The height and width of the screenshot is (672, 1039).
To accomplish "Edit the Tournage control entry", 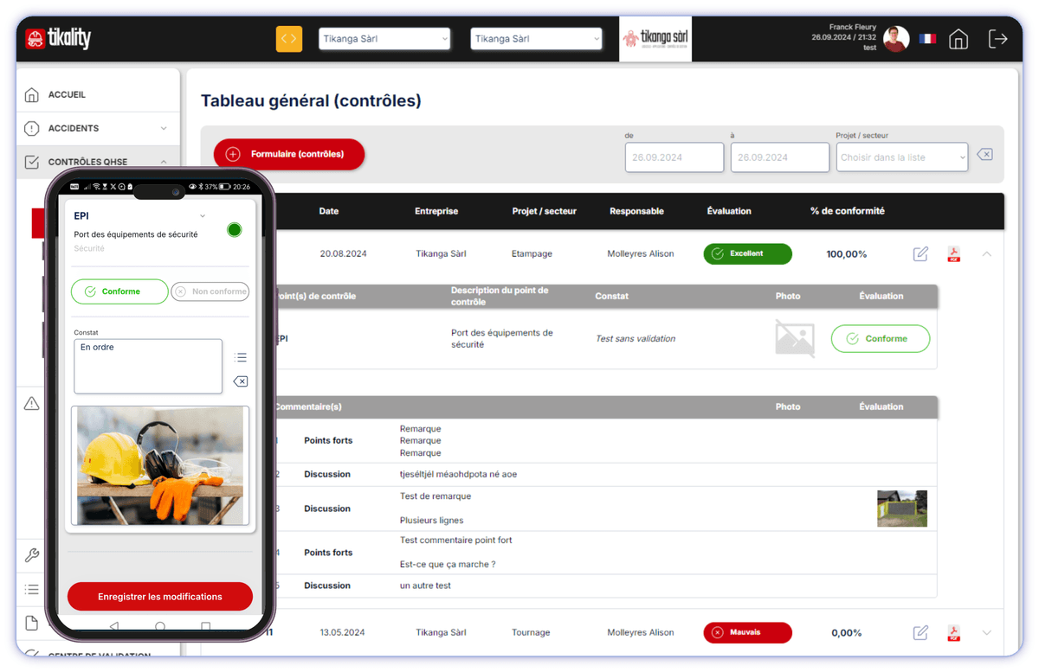I will pyautogui.click(x=920, y=633).
